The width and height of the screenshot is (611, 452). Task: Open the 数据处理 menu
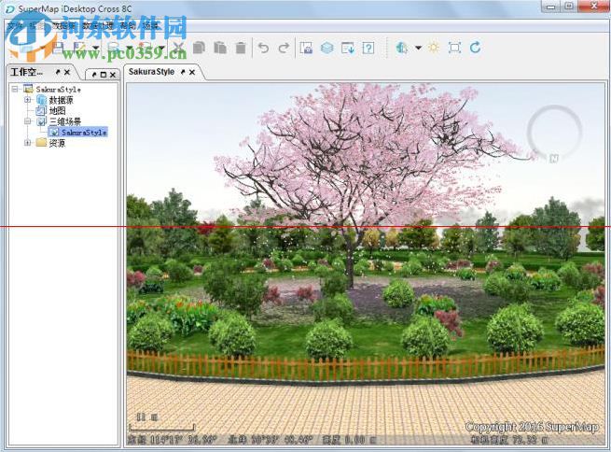click(98, 26)
